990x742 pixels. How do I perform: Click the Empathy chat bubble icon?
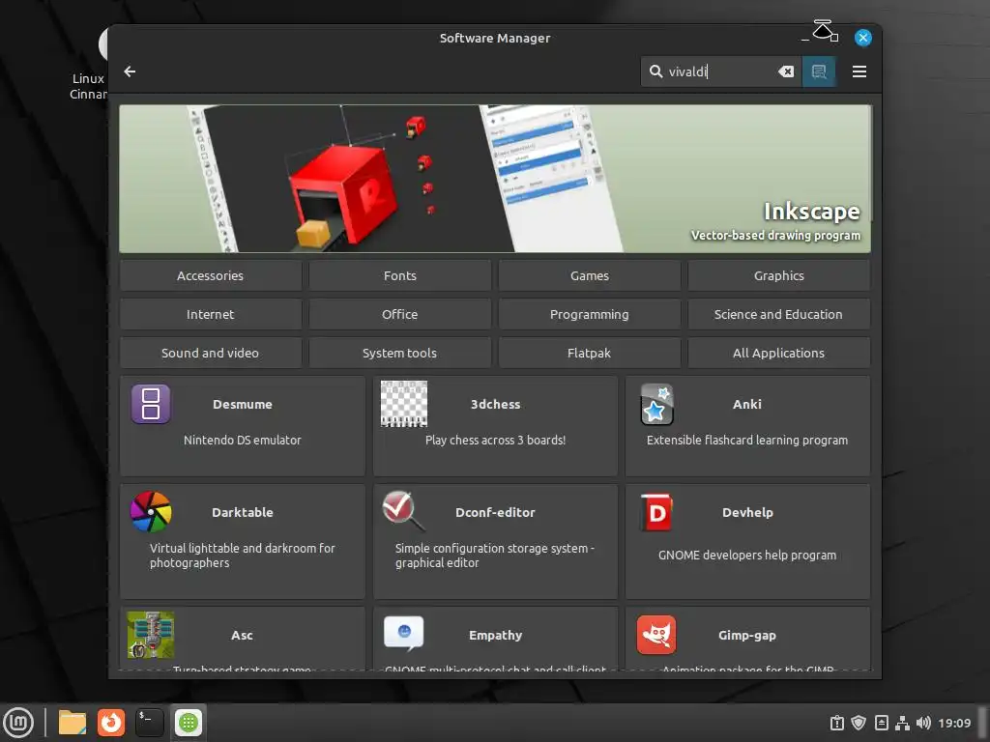point(404,634)
